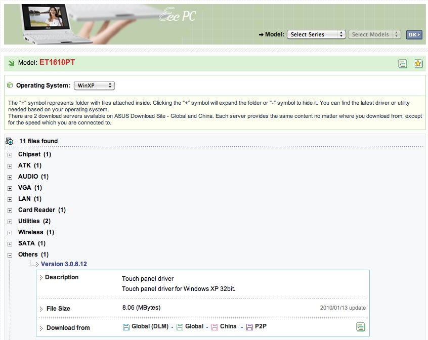Click the '11 files found' text

[x=38, y=141]
